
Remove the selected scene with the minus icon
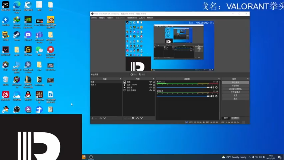[x=96, y=118]
